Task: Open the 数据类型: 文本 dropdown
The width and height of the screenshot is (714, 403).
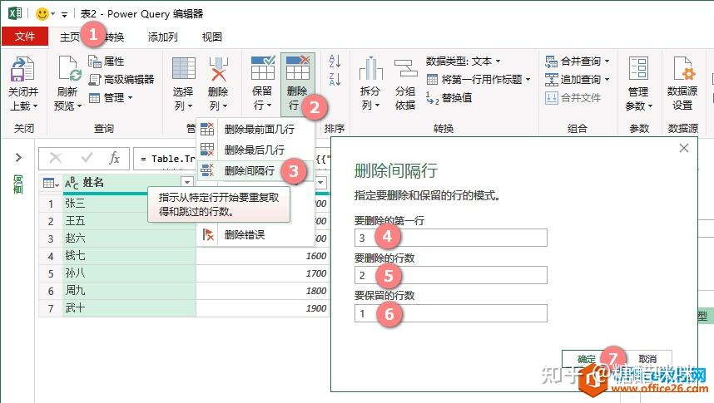Action: click(498, 61)
